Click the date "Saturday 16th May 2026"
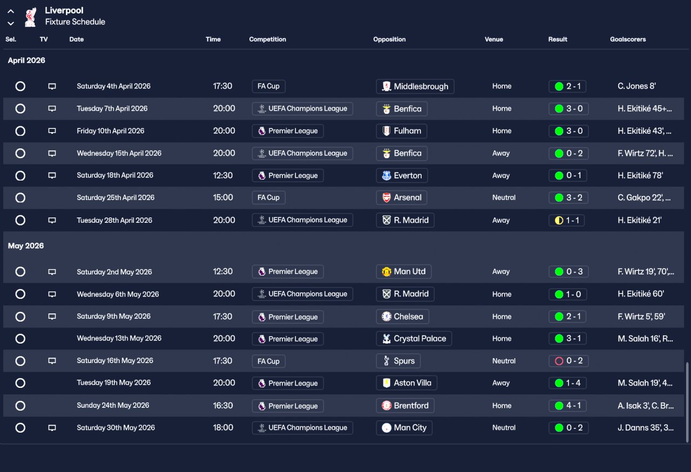This screenshot has height=472, width=691. tap(115, 361)
